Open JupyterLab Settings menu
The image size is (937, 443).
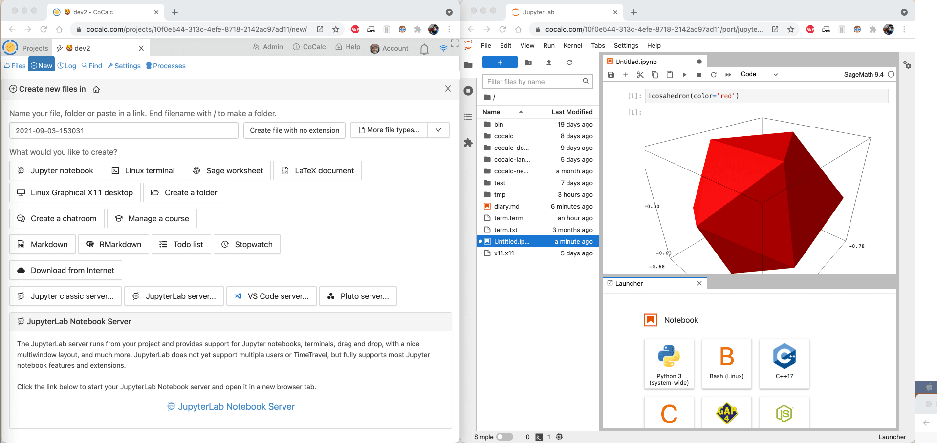pos(626,45)
